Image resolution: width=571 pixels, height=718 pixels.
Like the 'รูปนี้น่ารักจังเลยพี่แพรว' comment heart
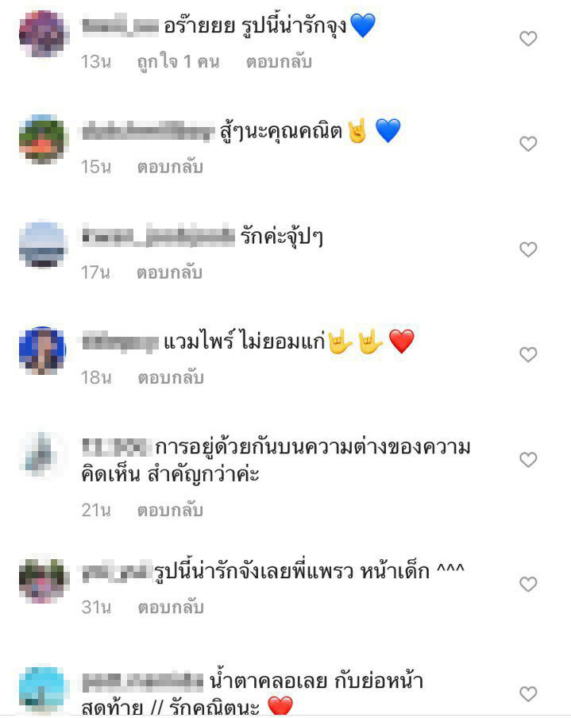528,584
